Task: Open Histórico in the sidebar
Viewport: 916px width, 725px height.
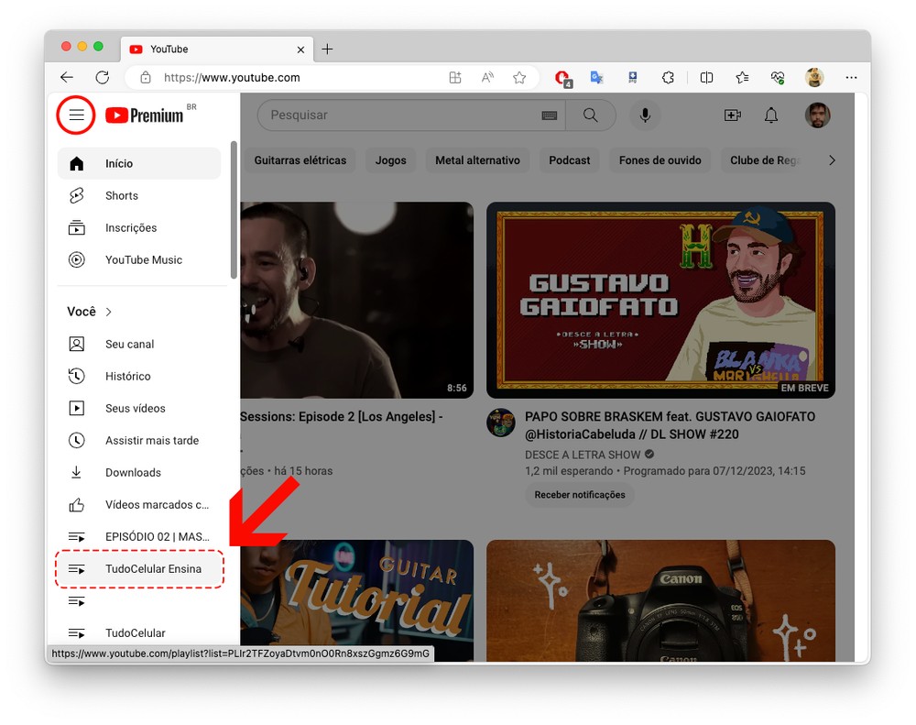Action: [x=127, y=376]
